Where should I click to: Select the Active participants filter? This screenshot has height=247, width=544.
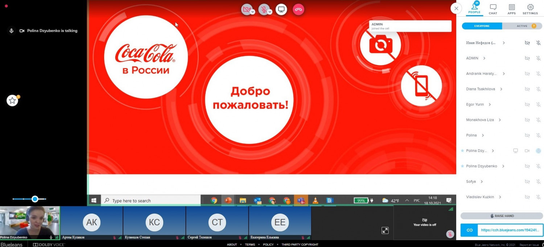[522, 26]
